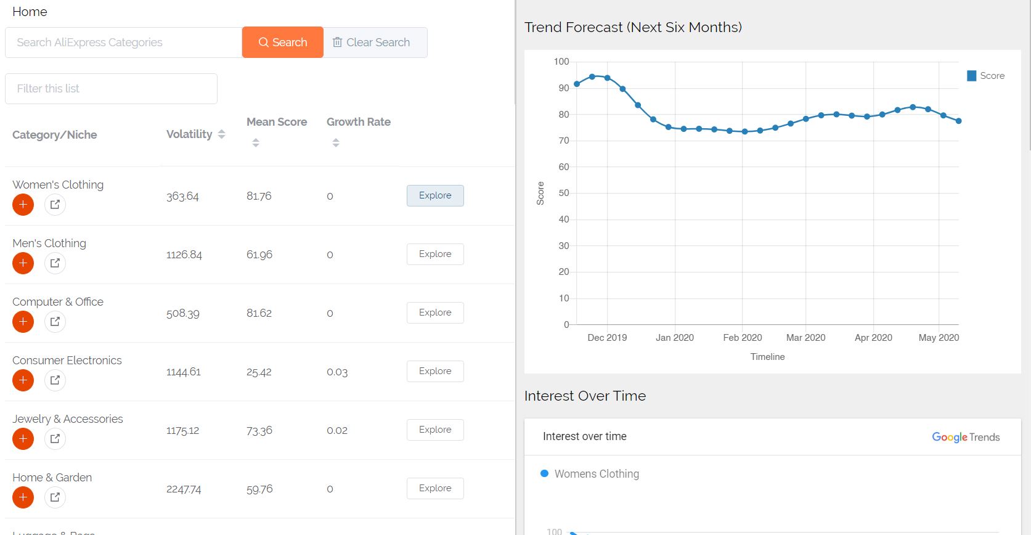
Task: Explore the Women's Clothing category
Action: point(435,195)
